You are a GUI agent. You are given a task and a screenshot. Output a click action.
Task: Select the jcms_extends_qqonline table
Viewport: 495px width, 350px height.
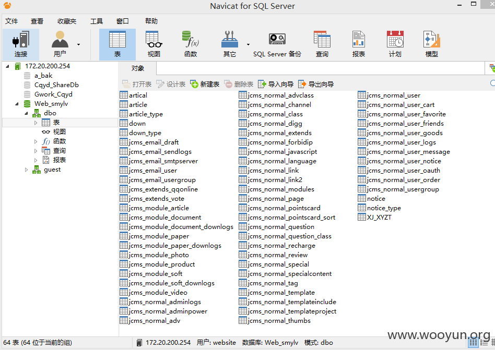163,189
